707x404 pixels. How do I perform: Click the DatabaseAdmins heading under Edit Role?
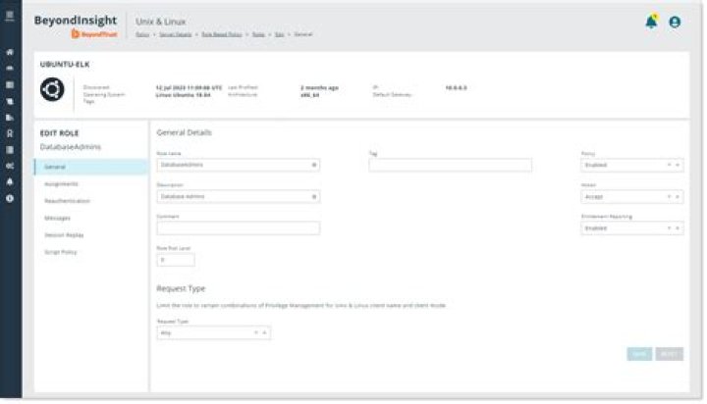[x=71, y=147]
